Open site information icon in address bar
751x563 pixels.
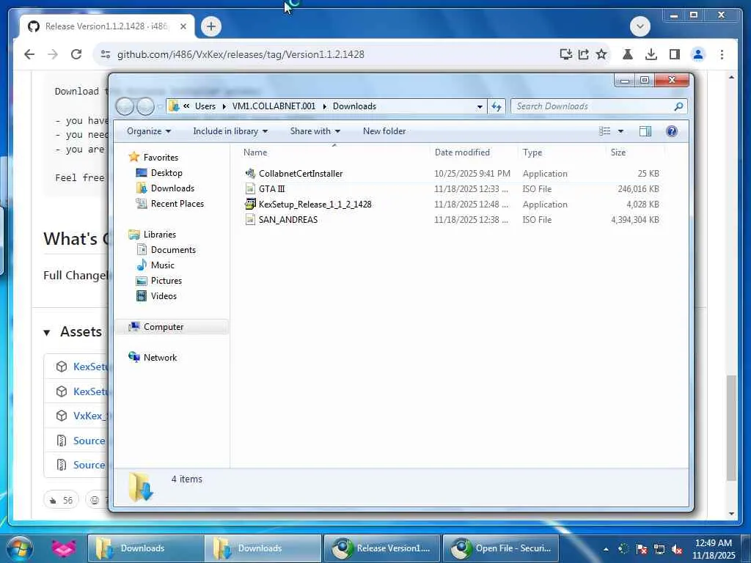[x=106, y=54]
